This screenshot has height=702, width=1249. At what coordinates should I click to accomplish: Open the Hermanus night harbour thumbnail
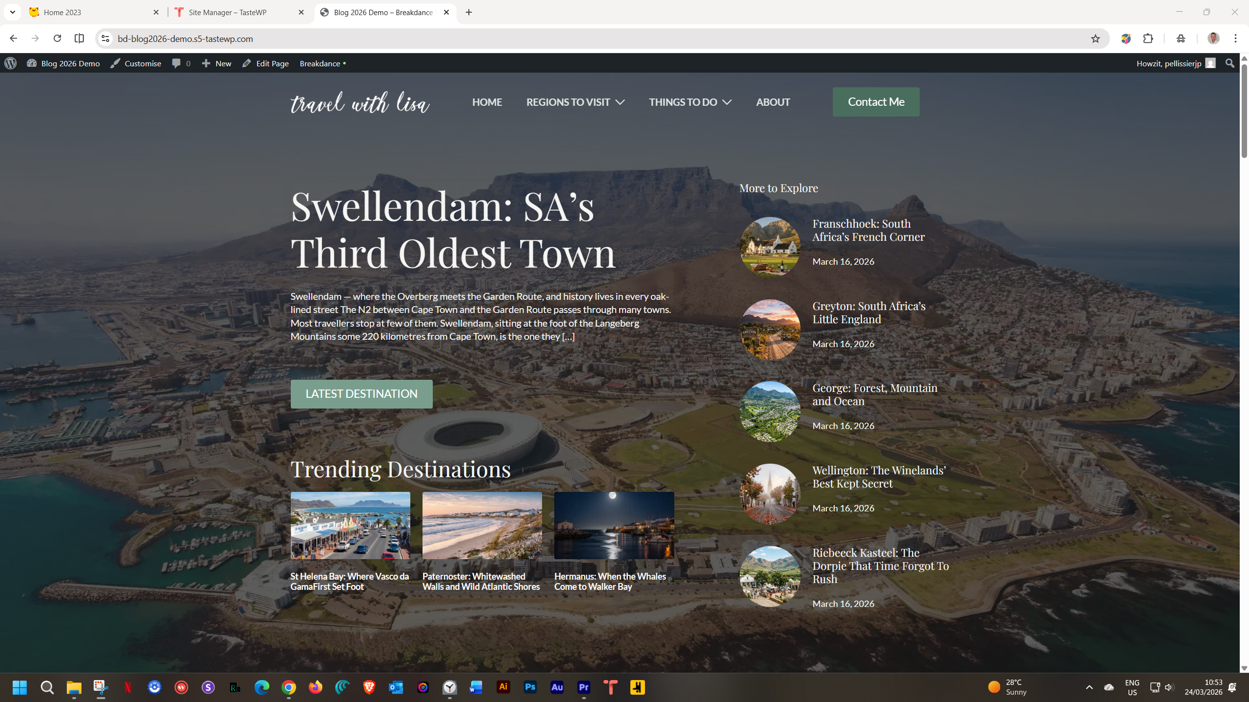(614, 525)
